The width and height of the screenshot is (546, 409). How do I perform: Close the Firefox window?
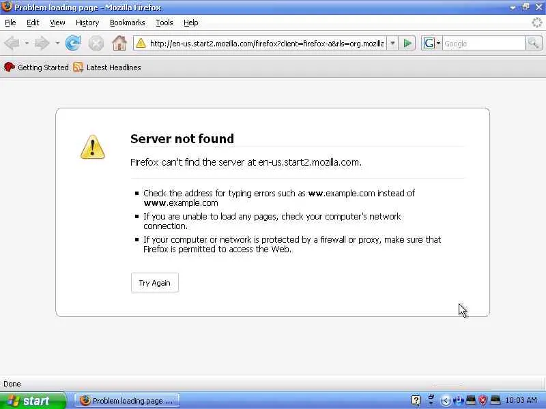[538, 7]
